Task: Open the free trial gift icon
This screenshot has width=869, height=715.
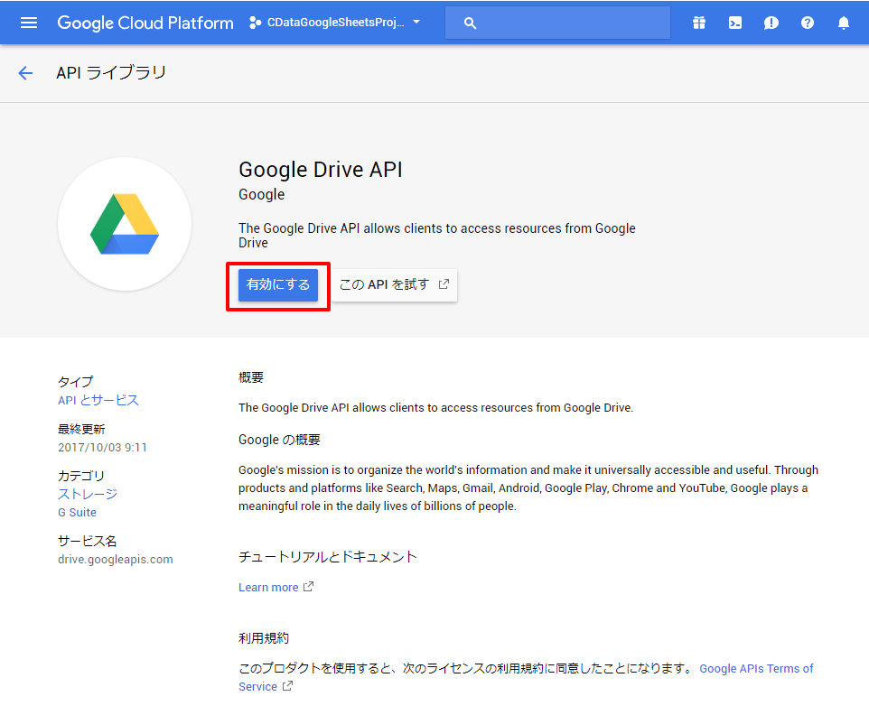Action: coord(699,23)
